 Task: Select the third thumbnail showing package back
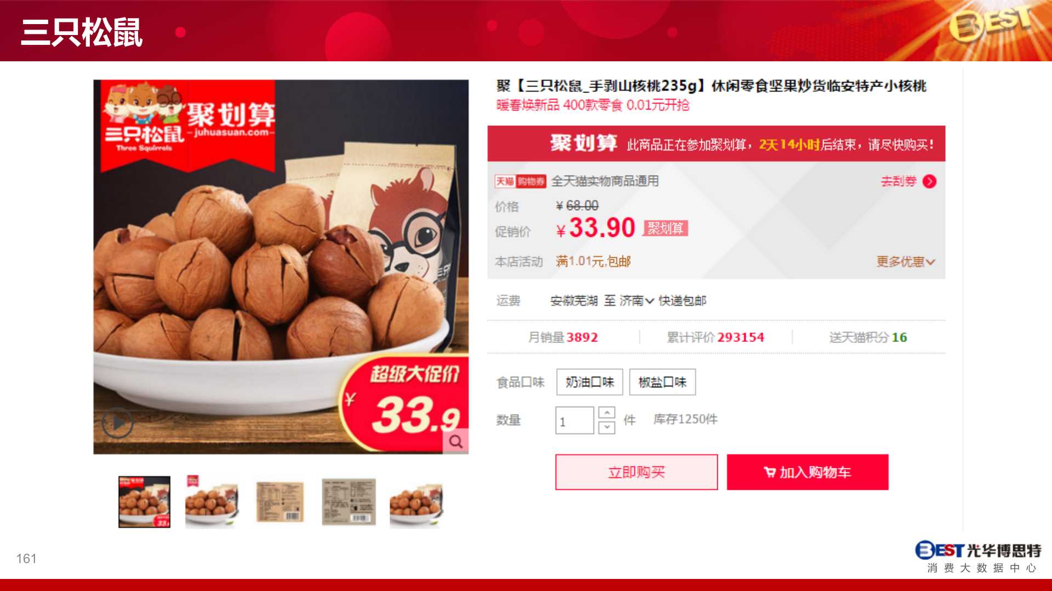[x=280, y=502]
